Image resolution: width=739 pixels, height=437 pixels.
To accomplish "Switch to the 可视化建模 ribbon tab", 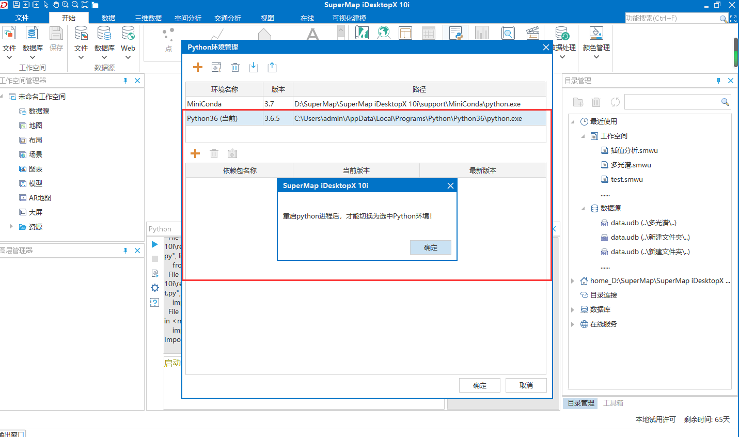I will [350, 18].
